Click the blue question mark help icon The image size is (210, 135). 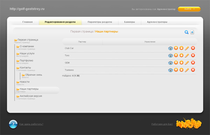pos(13,124)
